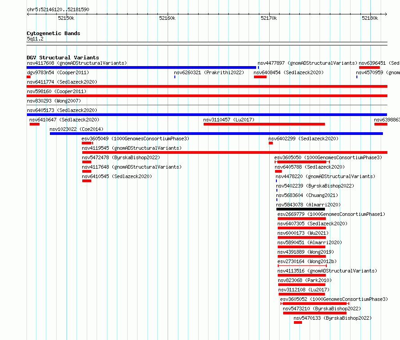Open nsv6000173 (Wu2021) variant
The height and width of the screenshot is (340, 400).
point(303,233)
